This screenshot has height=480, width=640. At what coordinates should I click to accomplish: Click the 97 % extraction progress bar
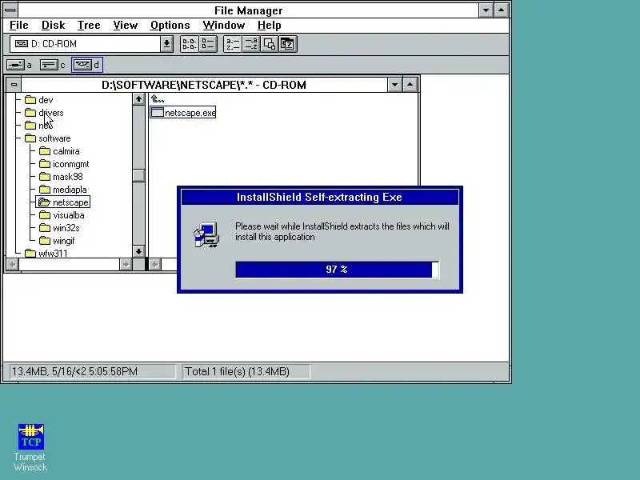pyautogui.click(x=337, y=270)
